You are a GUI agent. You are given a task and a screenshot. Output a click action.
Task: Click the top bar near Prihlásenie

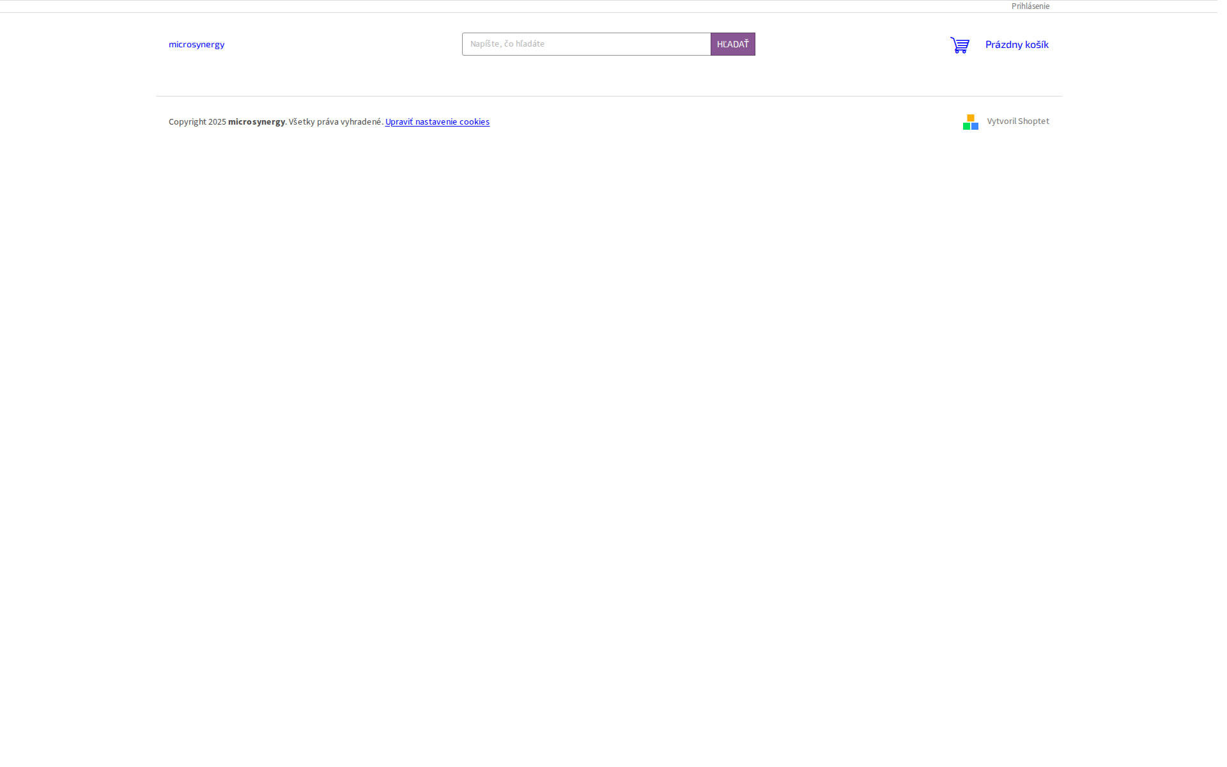[1030, 6]
